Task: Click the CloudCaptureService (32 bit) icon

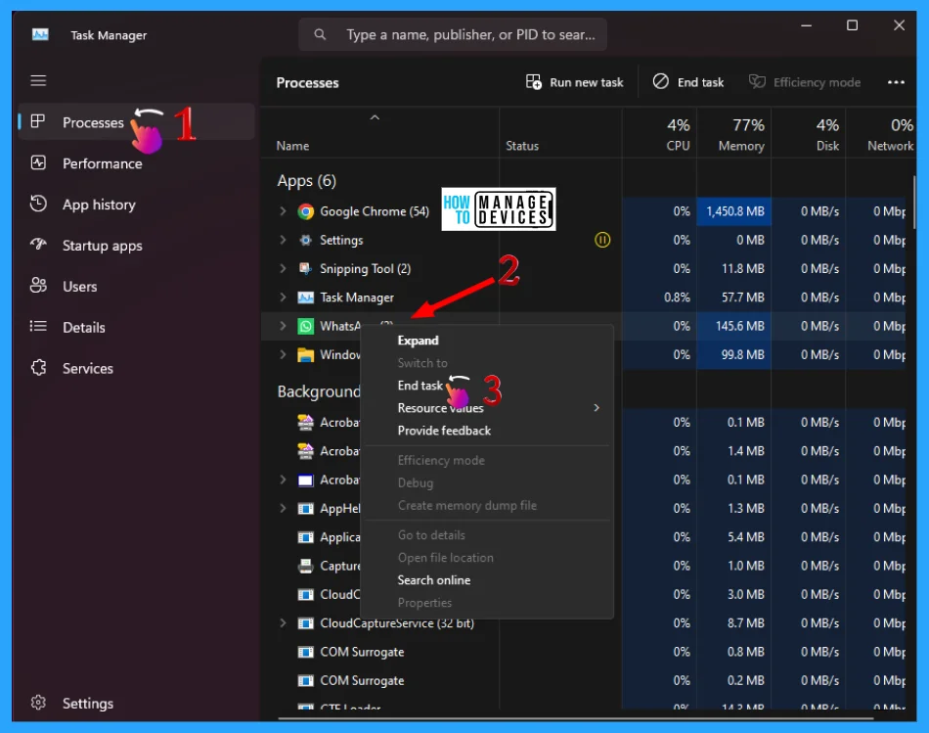Action: coord(306,623)
